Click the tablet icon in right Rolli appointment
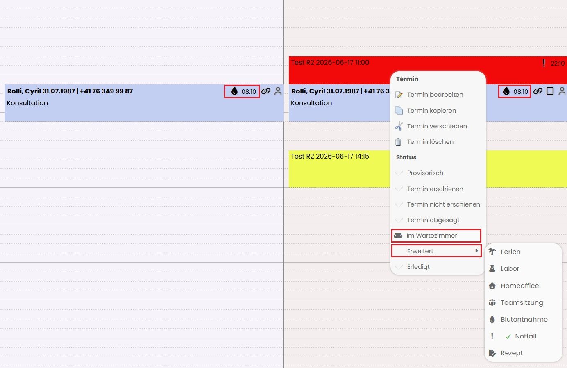This screenshot has height=368, width=567. click(x=550, y=91)
